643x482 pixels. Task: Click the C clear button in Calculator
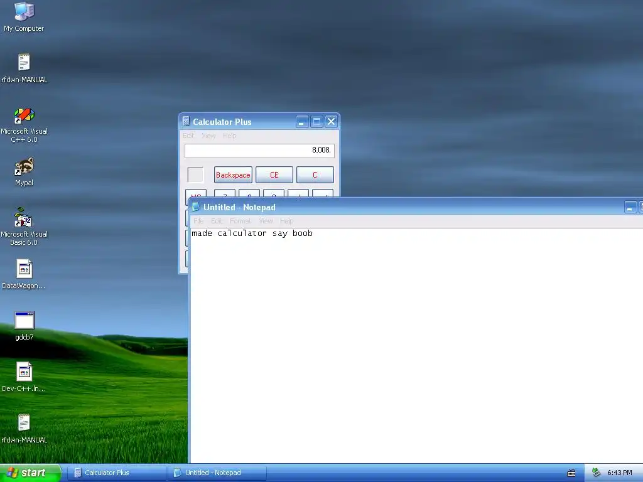[315, 175]
